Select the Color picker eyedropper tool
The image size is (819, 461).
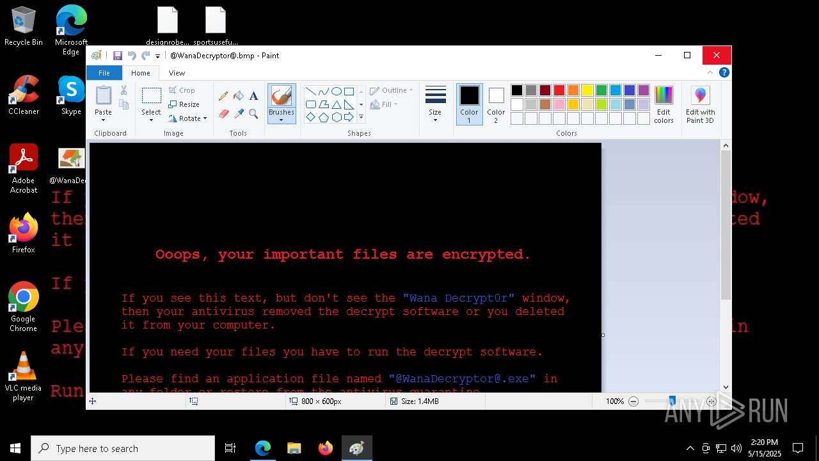point(239,113)
